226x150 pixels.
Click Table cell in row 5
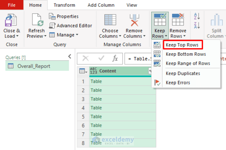point(122,117)
